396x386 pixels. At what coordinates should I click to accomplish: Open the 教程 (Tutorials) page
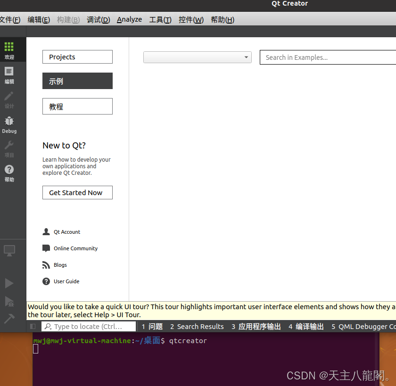[77, 107]
